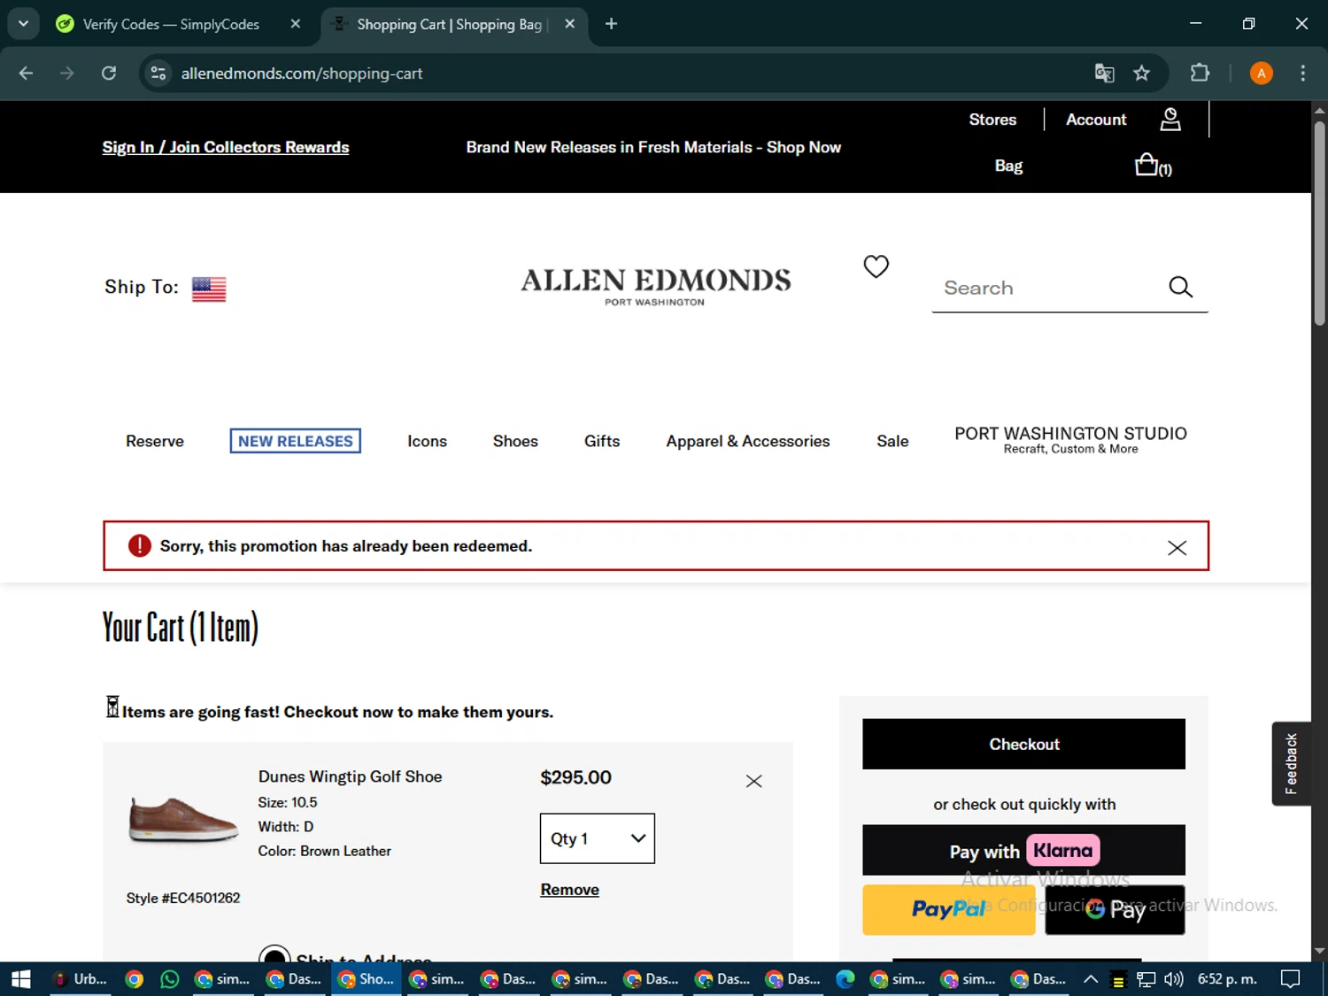Open the tab search dropdown arrow
The height and width of the screenshot is (996, 1328).
point(23,24)
